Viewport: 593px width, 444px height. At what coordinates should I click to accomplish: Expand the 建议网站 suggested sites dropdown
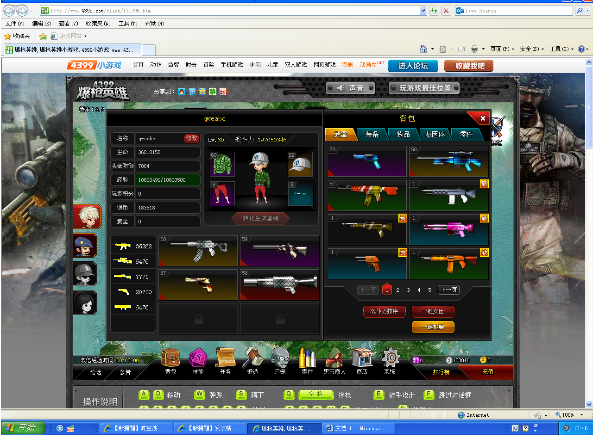tap(85, 36)
